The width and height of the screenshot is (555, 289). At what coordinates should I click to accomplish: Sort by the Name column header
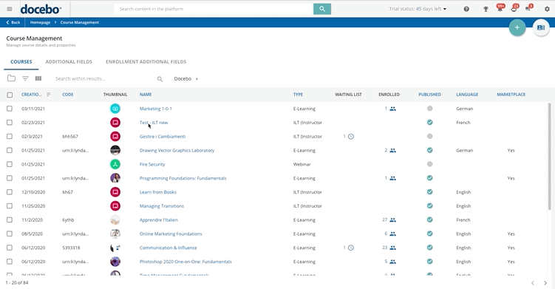146,95
